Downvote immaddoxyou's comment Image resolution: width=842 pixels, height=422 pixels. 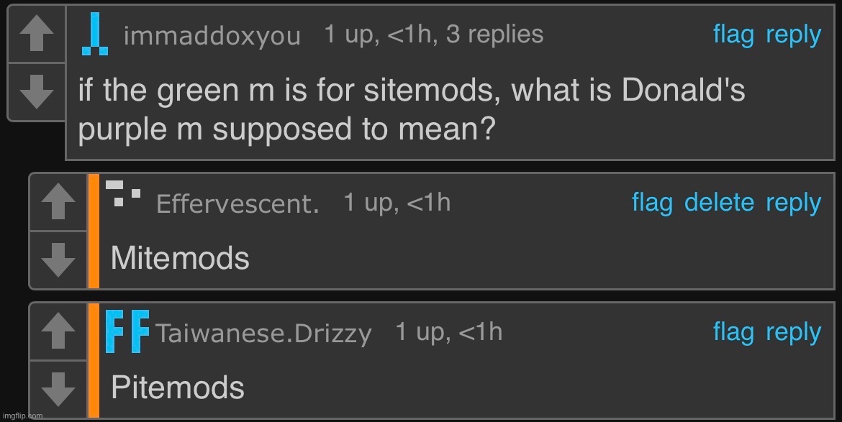point(36,91)
